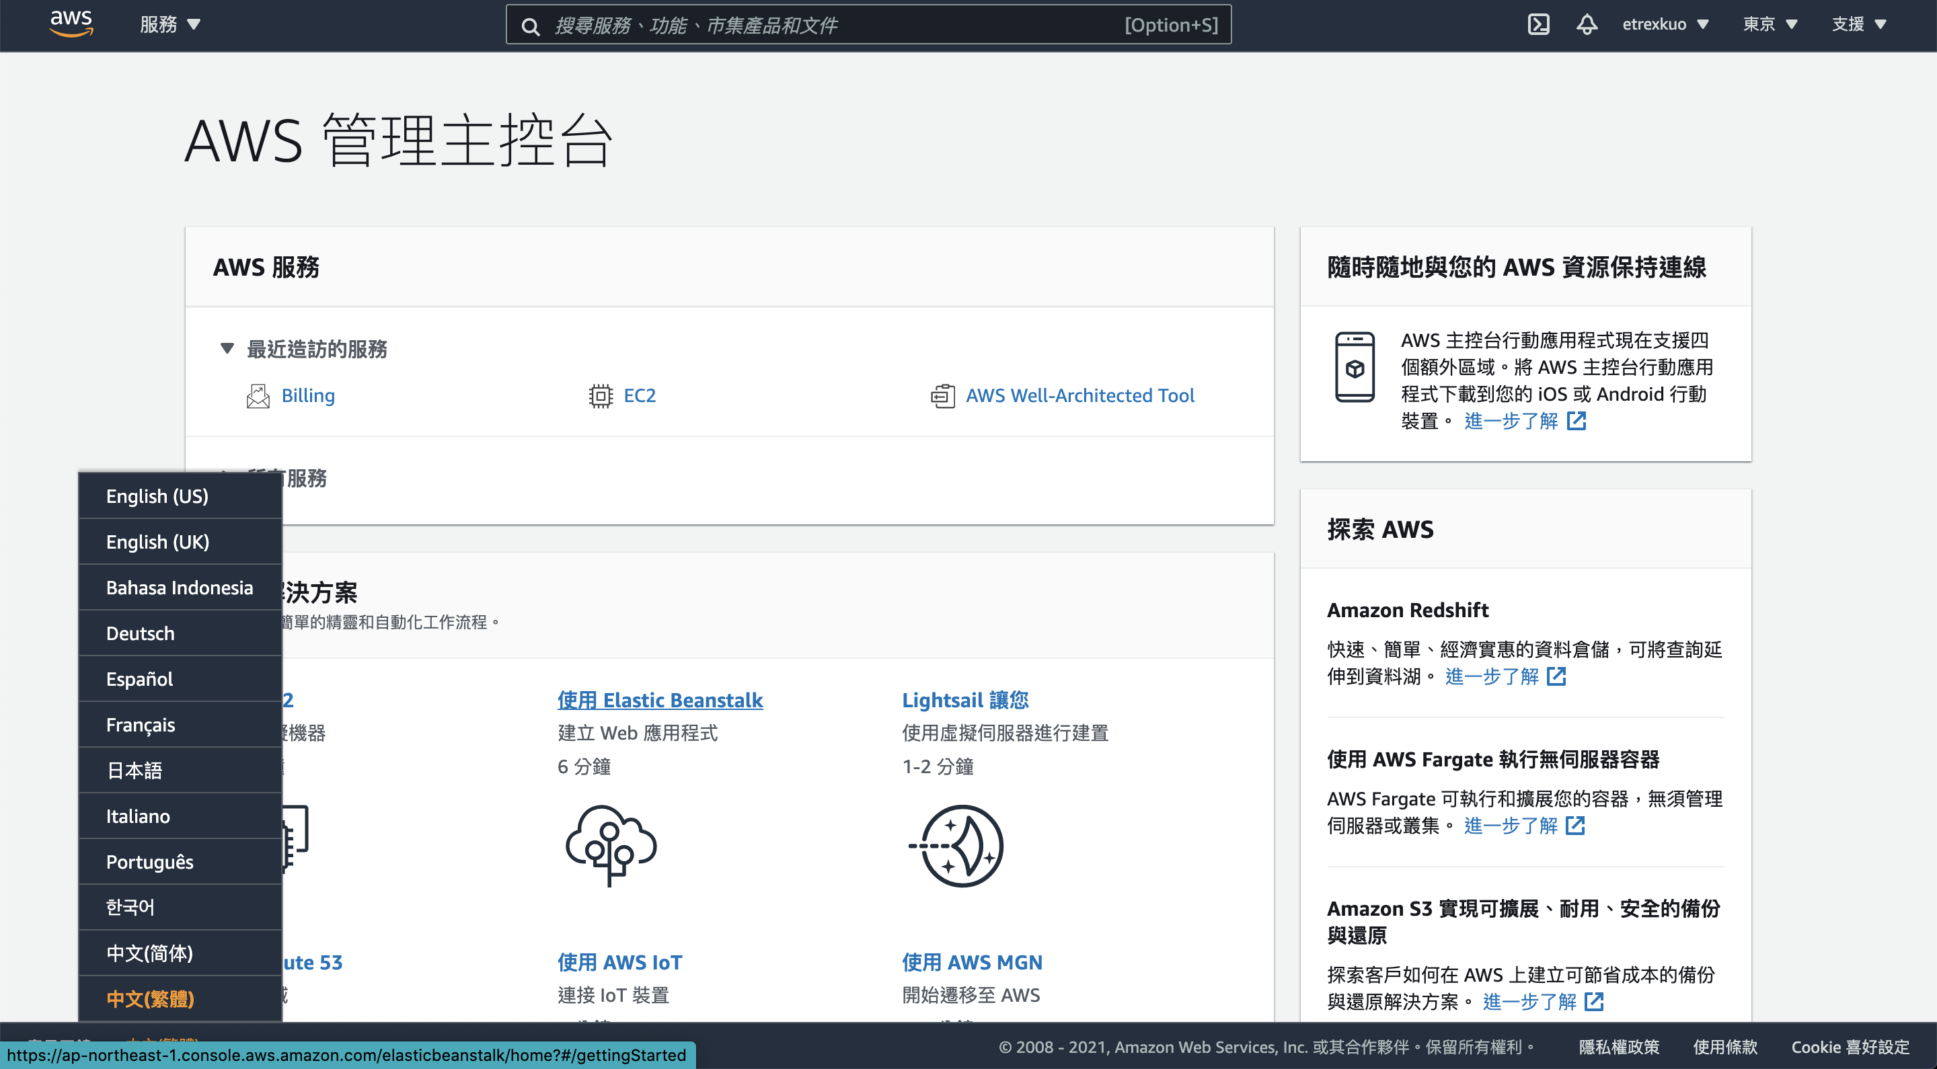
Task: Select 日本語 language
Action: pyautogui.click(x=180, y=770)
